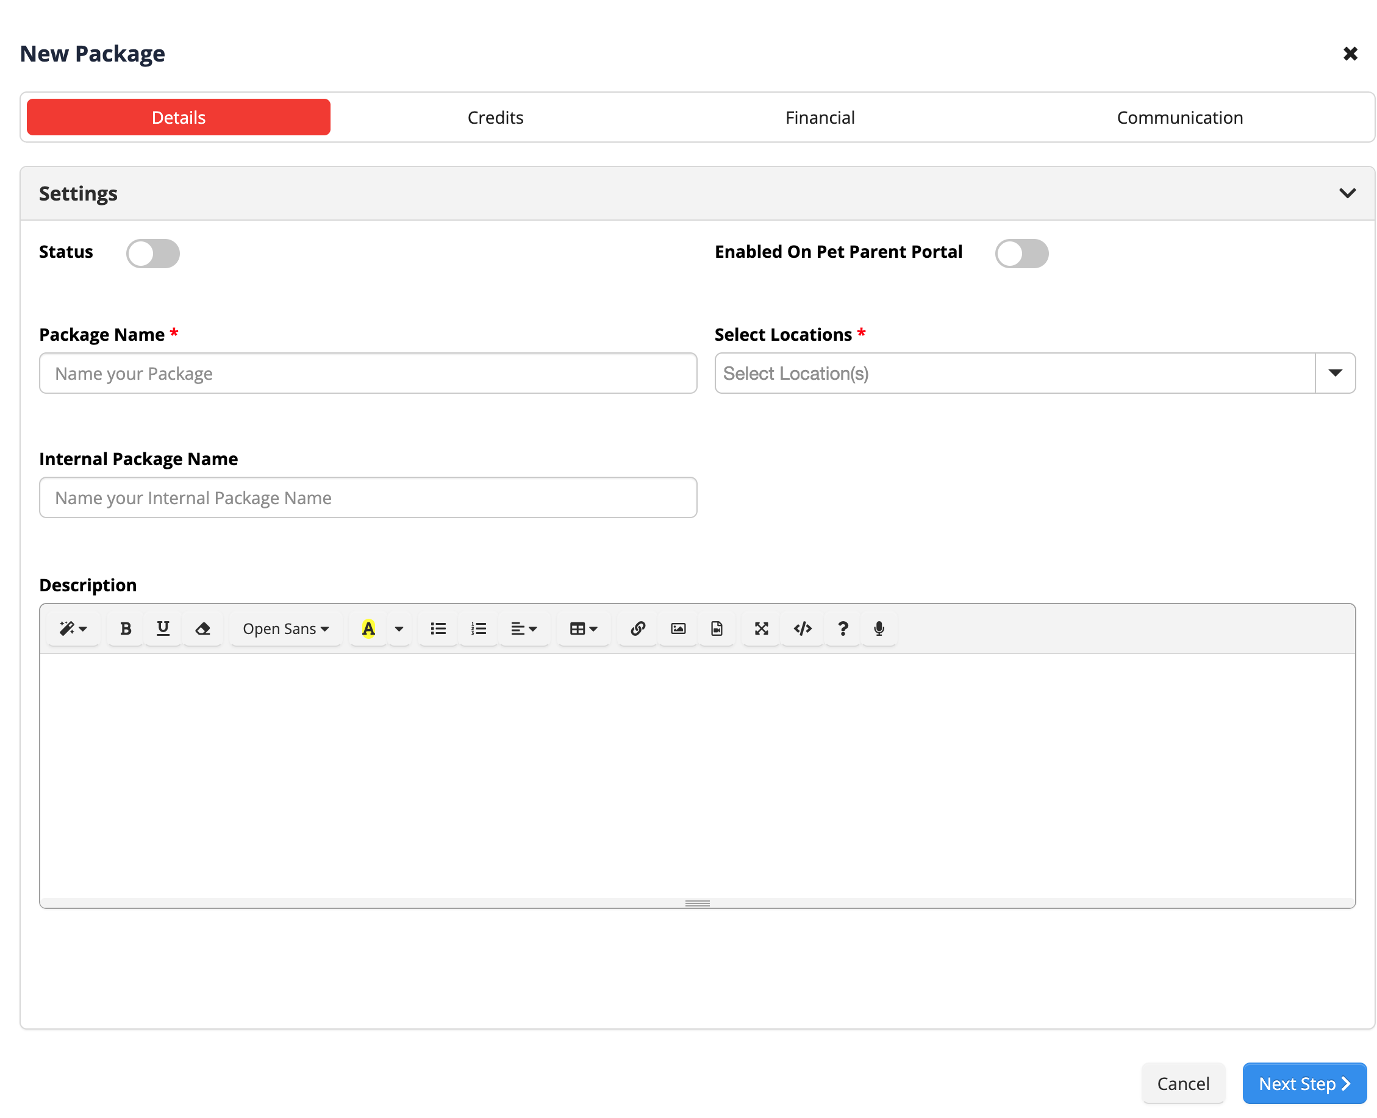Insert a picture via image icon
This screenshot has width=1377, height=1118.
tap(678, 628)
